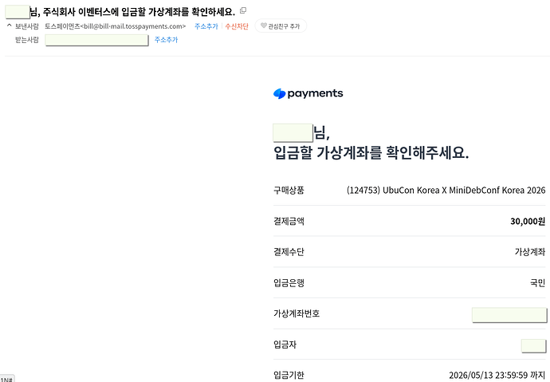Collapse sender details caret

10,26
